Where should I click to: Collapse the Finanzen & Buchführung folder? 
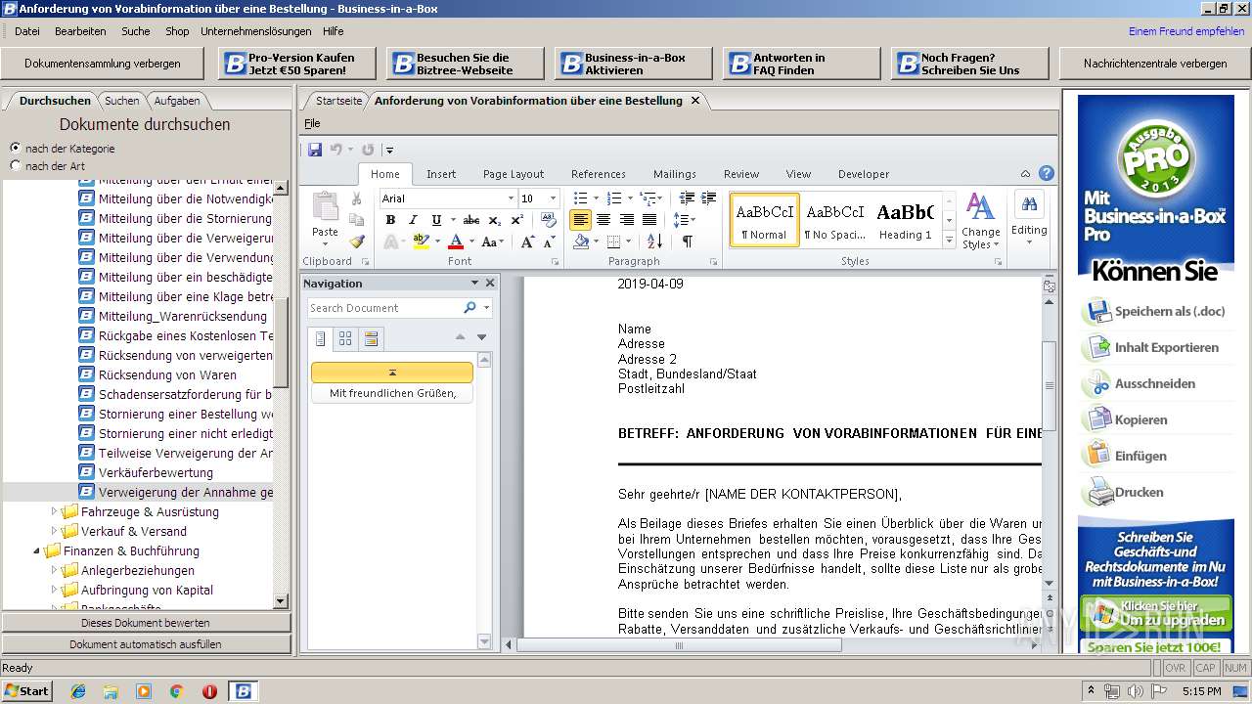[38, 550]
